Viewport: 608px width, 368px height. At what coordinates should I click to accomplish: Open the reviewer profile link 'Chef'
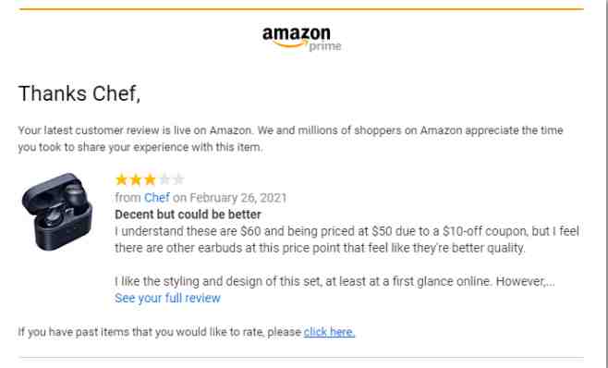(157, 198)
